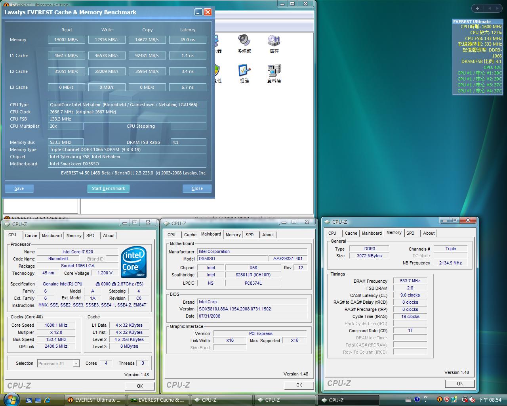Select Cache tab in middle CPU-Z window

[x=190, y=235]
